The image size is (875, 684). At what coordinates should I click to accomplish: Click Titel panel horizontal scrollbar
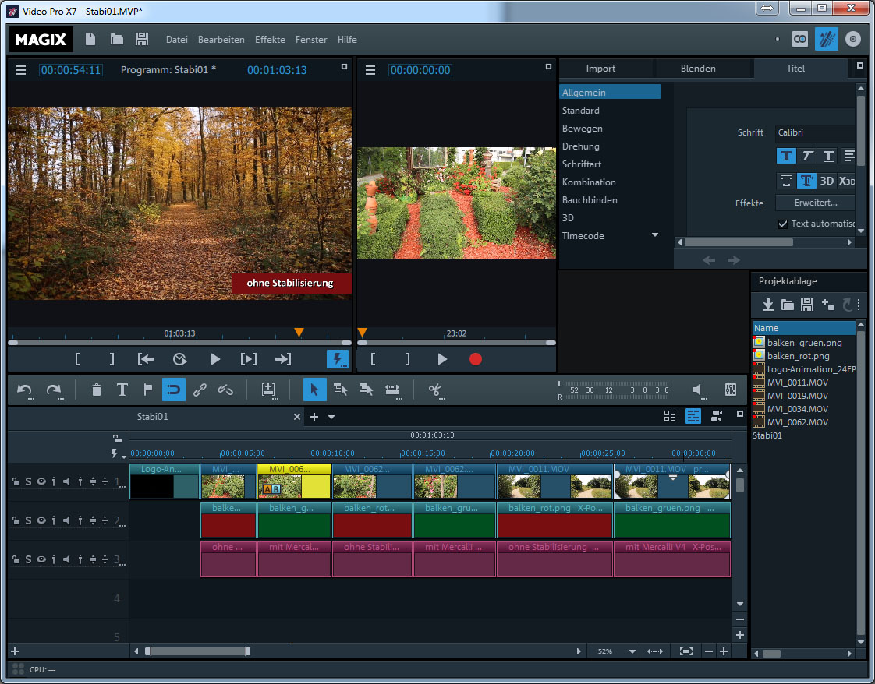pos(739,242)
